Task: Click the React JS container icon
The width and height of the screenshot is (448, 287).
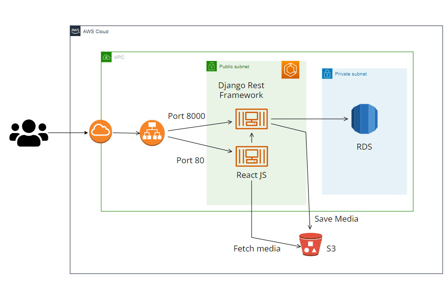Action: [251, 156]
